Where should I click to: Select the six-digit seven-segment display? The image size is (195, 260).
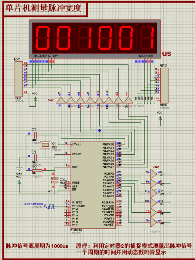(x=95, y=39)
